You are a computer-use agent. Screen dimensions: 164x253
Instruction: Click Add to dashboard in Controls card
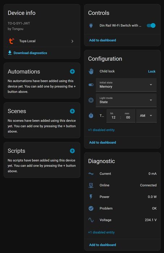pos(102,40)
